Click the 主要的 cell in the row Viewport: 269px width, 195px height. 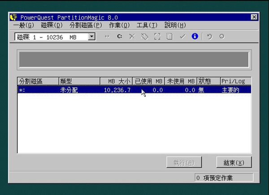pos(230,90)
